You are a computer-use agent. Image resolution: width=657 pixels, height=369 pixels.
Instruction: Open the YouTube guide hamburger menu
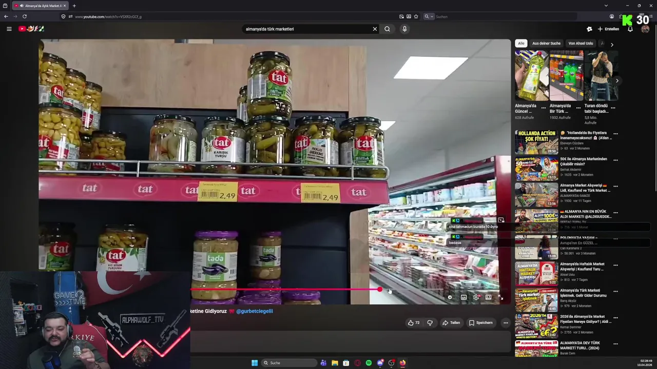tap(9, 29)
